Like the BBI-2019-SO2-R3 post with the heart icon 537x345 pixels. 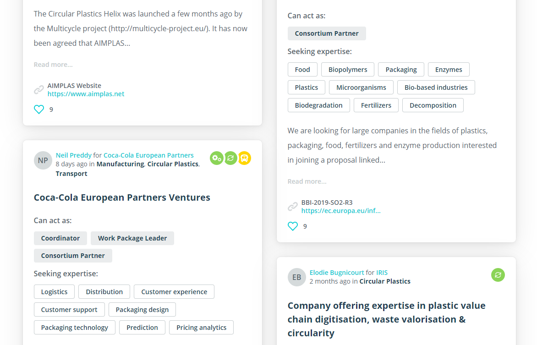click(293, 226)
